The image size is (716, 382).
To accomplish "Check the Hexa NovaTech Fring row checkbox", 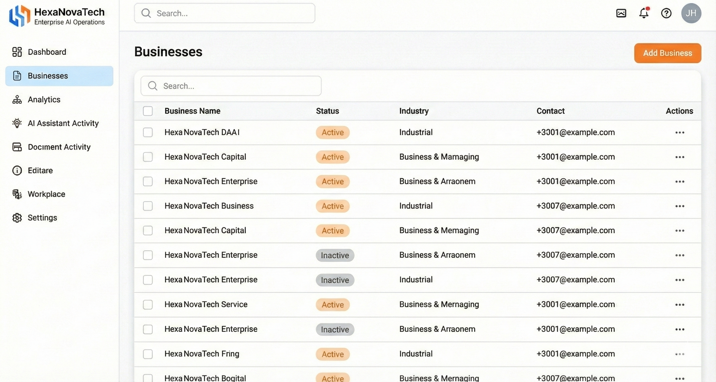I will (x=148, y=354).
